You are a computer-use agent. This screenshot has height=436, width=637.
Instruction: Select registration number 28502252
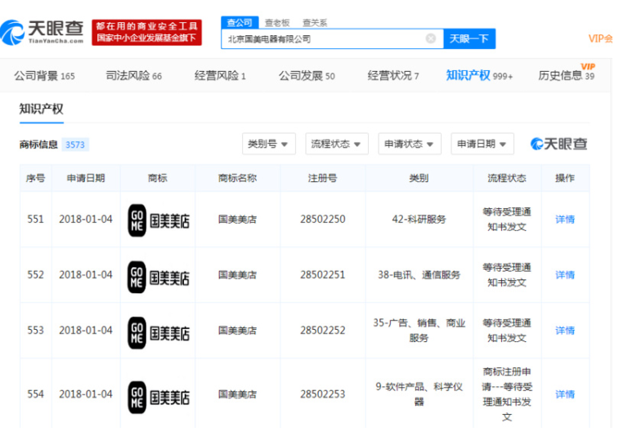(322, 331)
